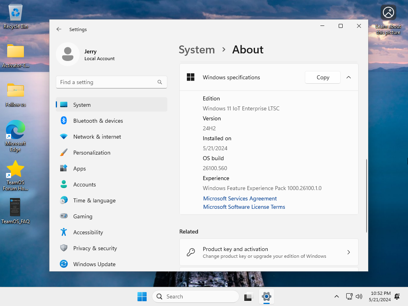Click the search magnifier in Find a setting

[160, 82]
